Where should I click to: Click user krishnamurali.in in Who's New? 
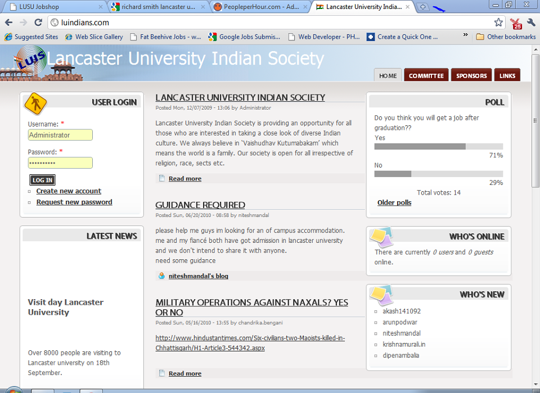[x=404, y=344]
